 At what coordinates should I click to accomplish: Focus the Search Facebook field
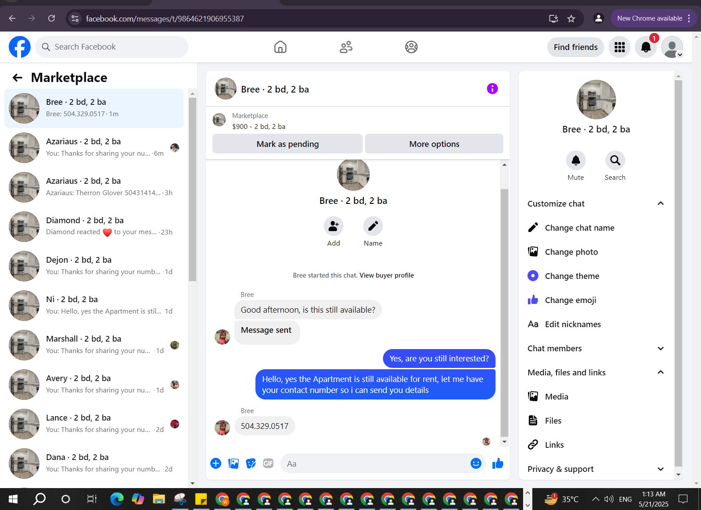click(112, 47)
